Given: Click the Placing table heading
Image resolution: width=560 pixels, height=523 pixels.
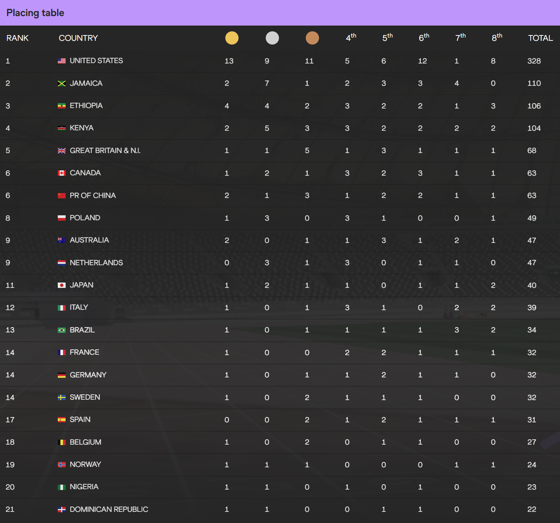Looking at the screenshot, I should [35, 13].
